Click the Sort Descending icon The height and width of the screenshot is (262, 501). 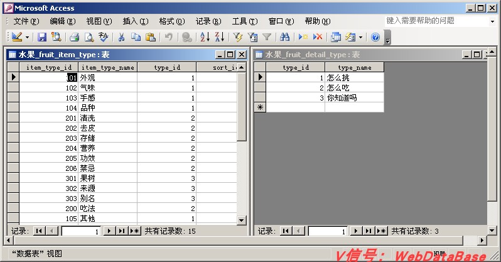click(220, 37)
